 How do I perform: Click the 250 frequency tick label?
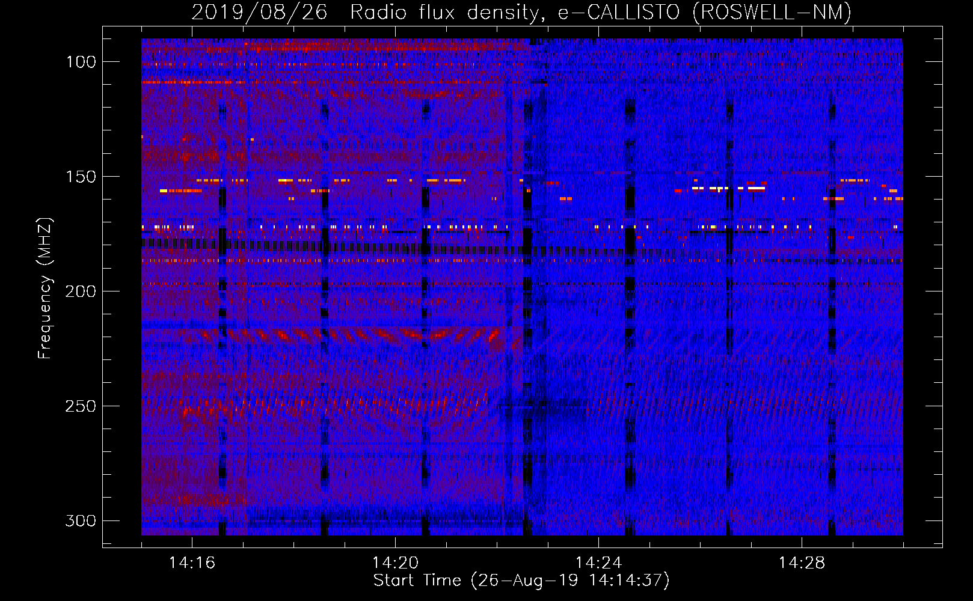coord(81,406)
